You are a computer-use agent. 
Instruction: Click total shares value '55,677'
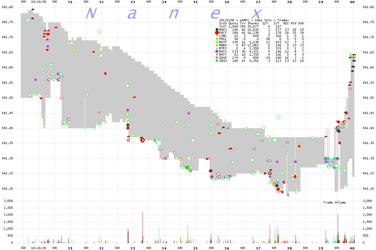[x=253, y=26]
